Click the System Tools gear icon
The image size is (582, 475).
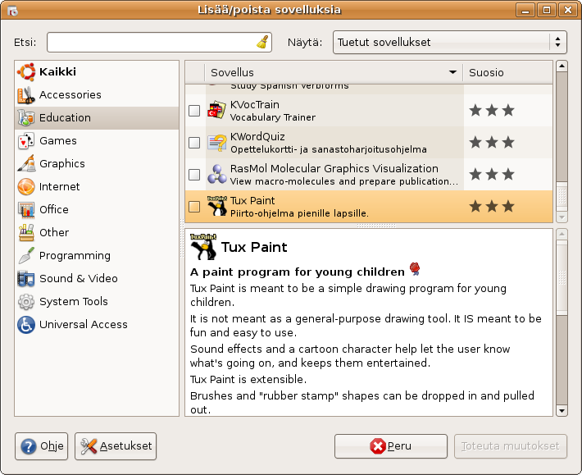26,302
